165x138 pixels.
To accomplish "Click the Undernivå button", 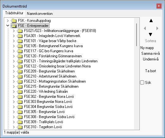I will tap(151, 59).
